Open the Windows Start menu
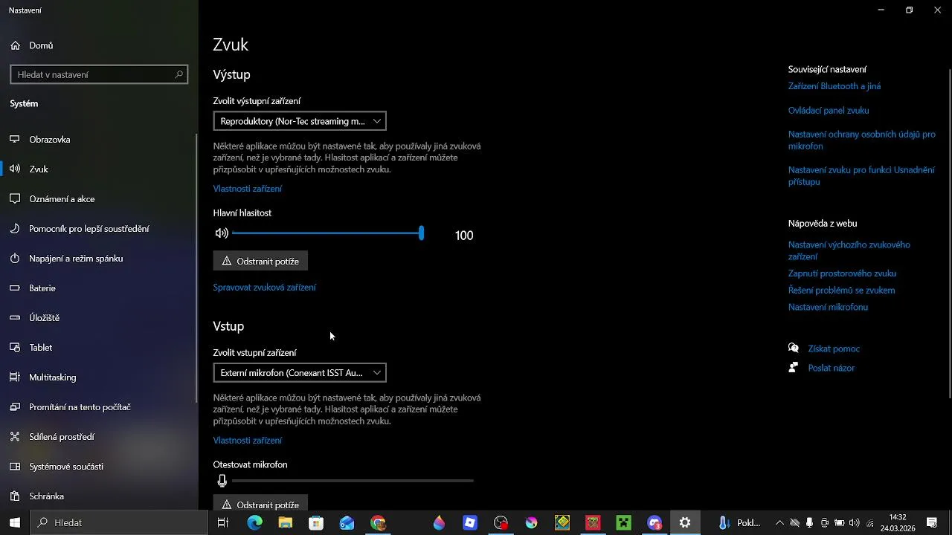The image size is (952, 535). (x=15, y=523)
